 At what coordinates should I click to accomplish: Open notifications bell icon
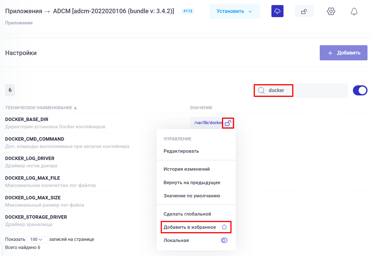(x=354, y=12)
